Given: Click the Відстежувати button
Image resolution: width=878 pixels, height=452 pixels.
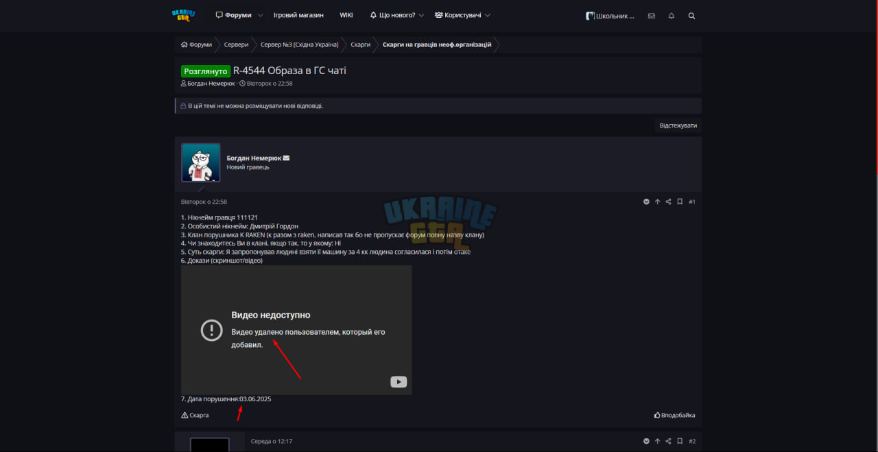Looking at the screenshot, I should (x=678, y=126).
